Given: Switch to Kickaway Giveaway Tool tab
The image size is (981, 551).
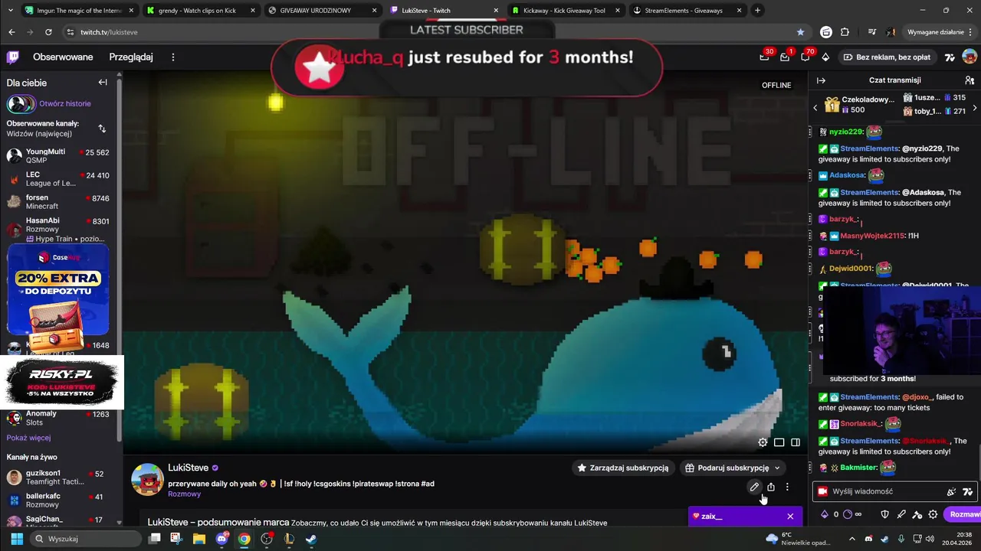Looking at the screenshot, I should point(565,11).
